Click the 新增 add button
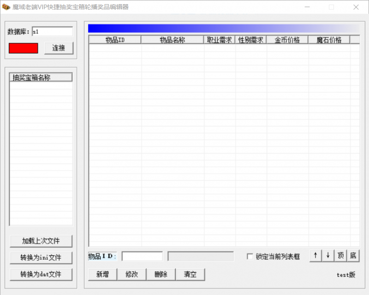The width and height of the screenshot is (369, 295). coord(102,274)
